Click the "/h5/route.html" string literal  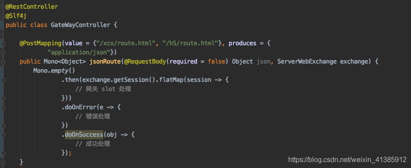[191, 43]
